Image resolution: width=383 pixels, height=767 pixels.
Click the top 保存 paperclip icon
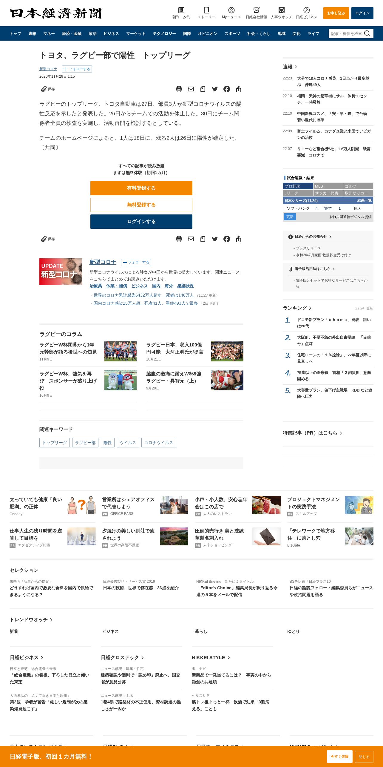[x=44, y=89]
